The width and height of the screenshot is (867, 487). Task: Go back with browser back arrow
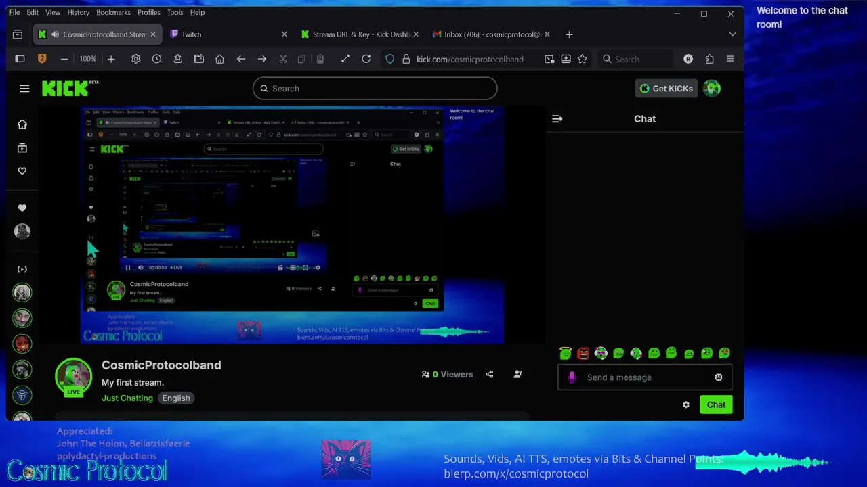(x=240, y=59)
